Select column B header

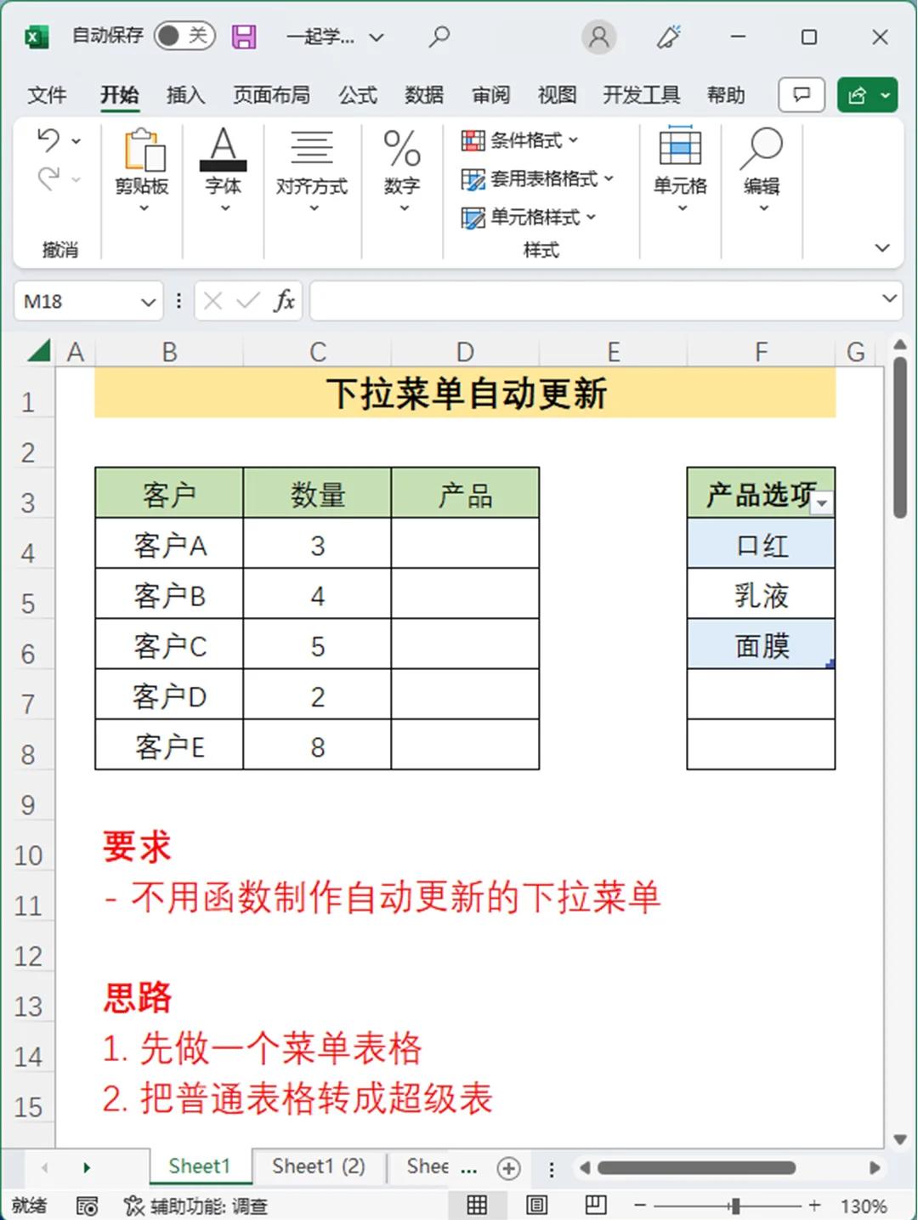[169, 352]
